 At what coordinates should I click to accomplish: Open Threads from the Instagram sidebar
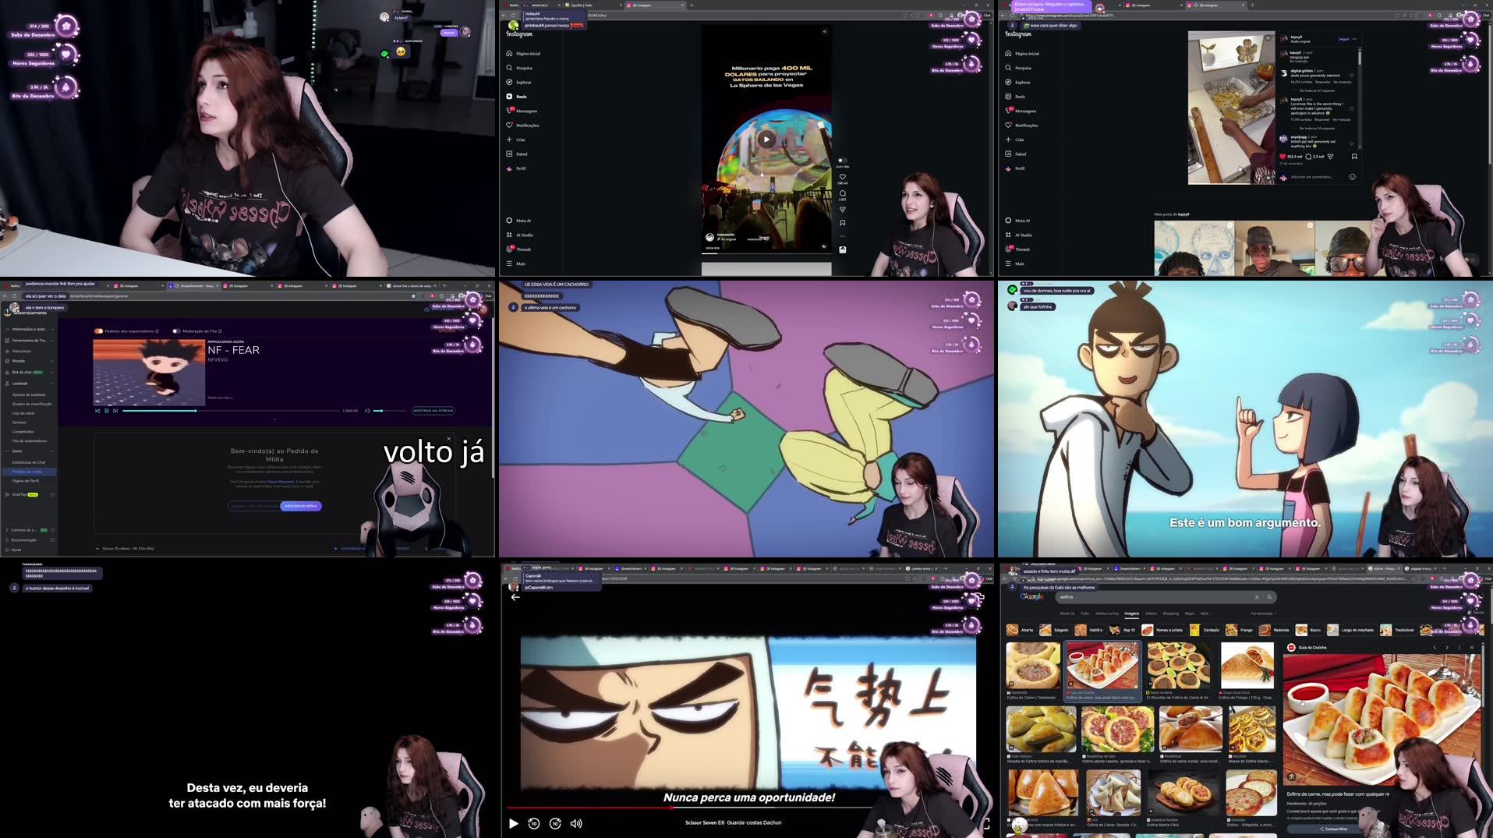(x=511, y=249)
